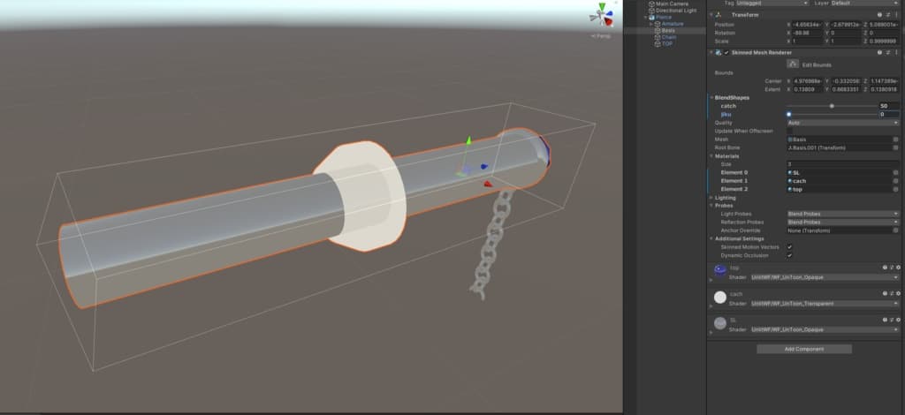Click the Edit Bounds icon button
Viewport: 905px width, 415px height.
pos(792,64)
